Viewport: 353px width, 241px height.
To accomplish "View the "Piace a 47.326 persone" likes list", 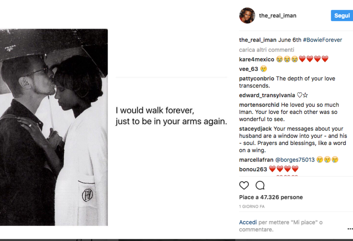I will [271, 197].
